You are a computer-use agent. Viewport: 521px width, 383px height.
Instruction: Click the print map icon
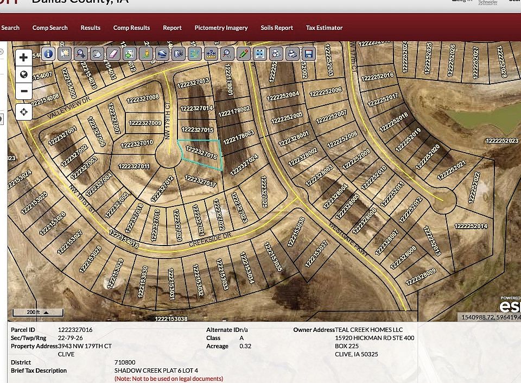coord(293,54)
